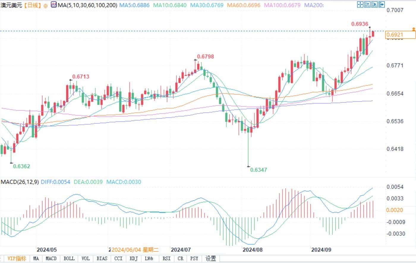Click the 2024/08 date marker on timeline
The width and height of the screenshot is (416, 263).
(x=252, y=250)
